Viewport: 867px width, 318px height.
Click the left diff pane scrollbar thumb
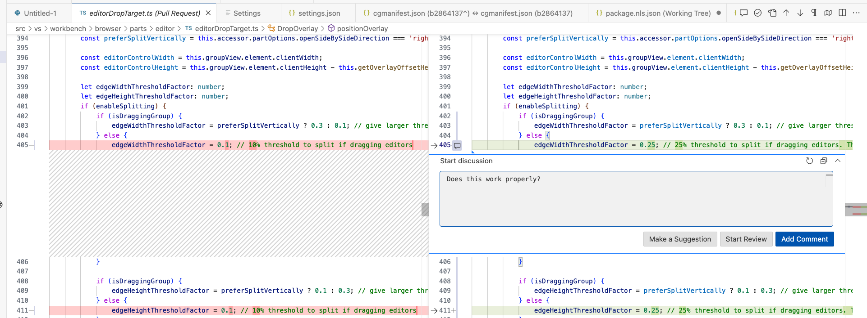[x=425, y=210]
